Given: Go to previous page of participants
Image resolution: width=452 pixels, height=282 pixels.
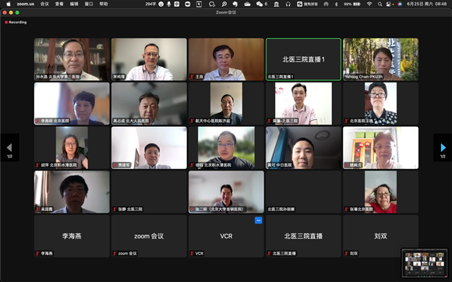Looking at the screenshot, I should click(9, 147).
